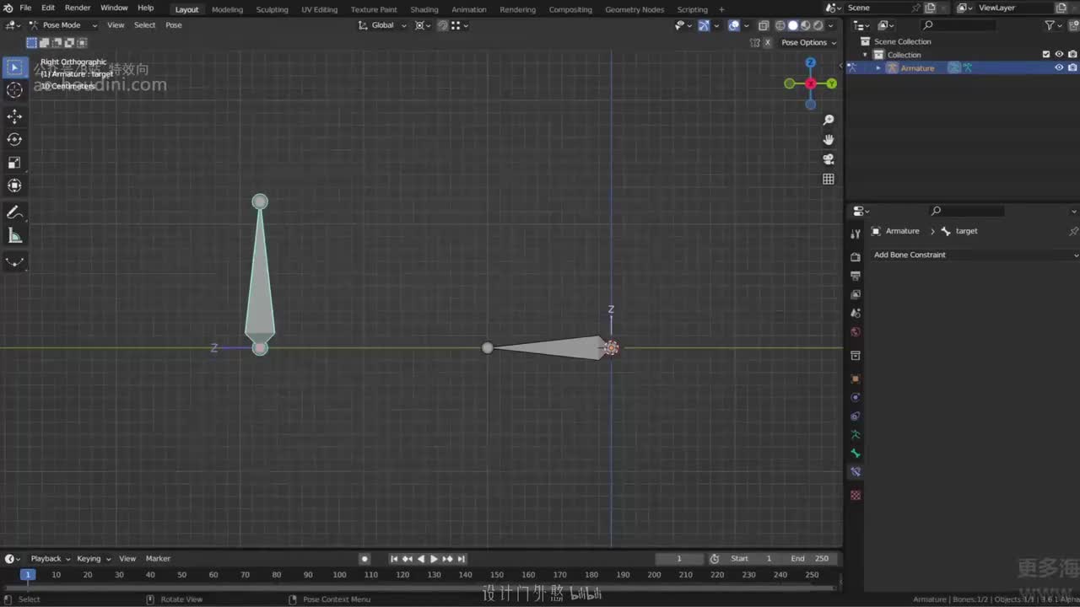
Task: Open the Tool properties tab
Action: [856, 234]
